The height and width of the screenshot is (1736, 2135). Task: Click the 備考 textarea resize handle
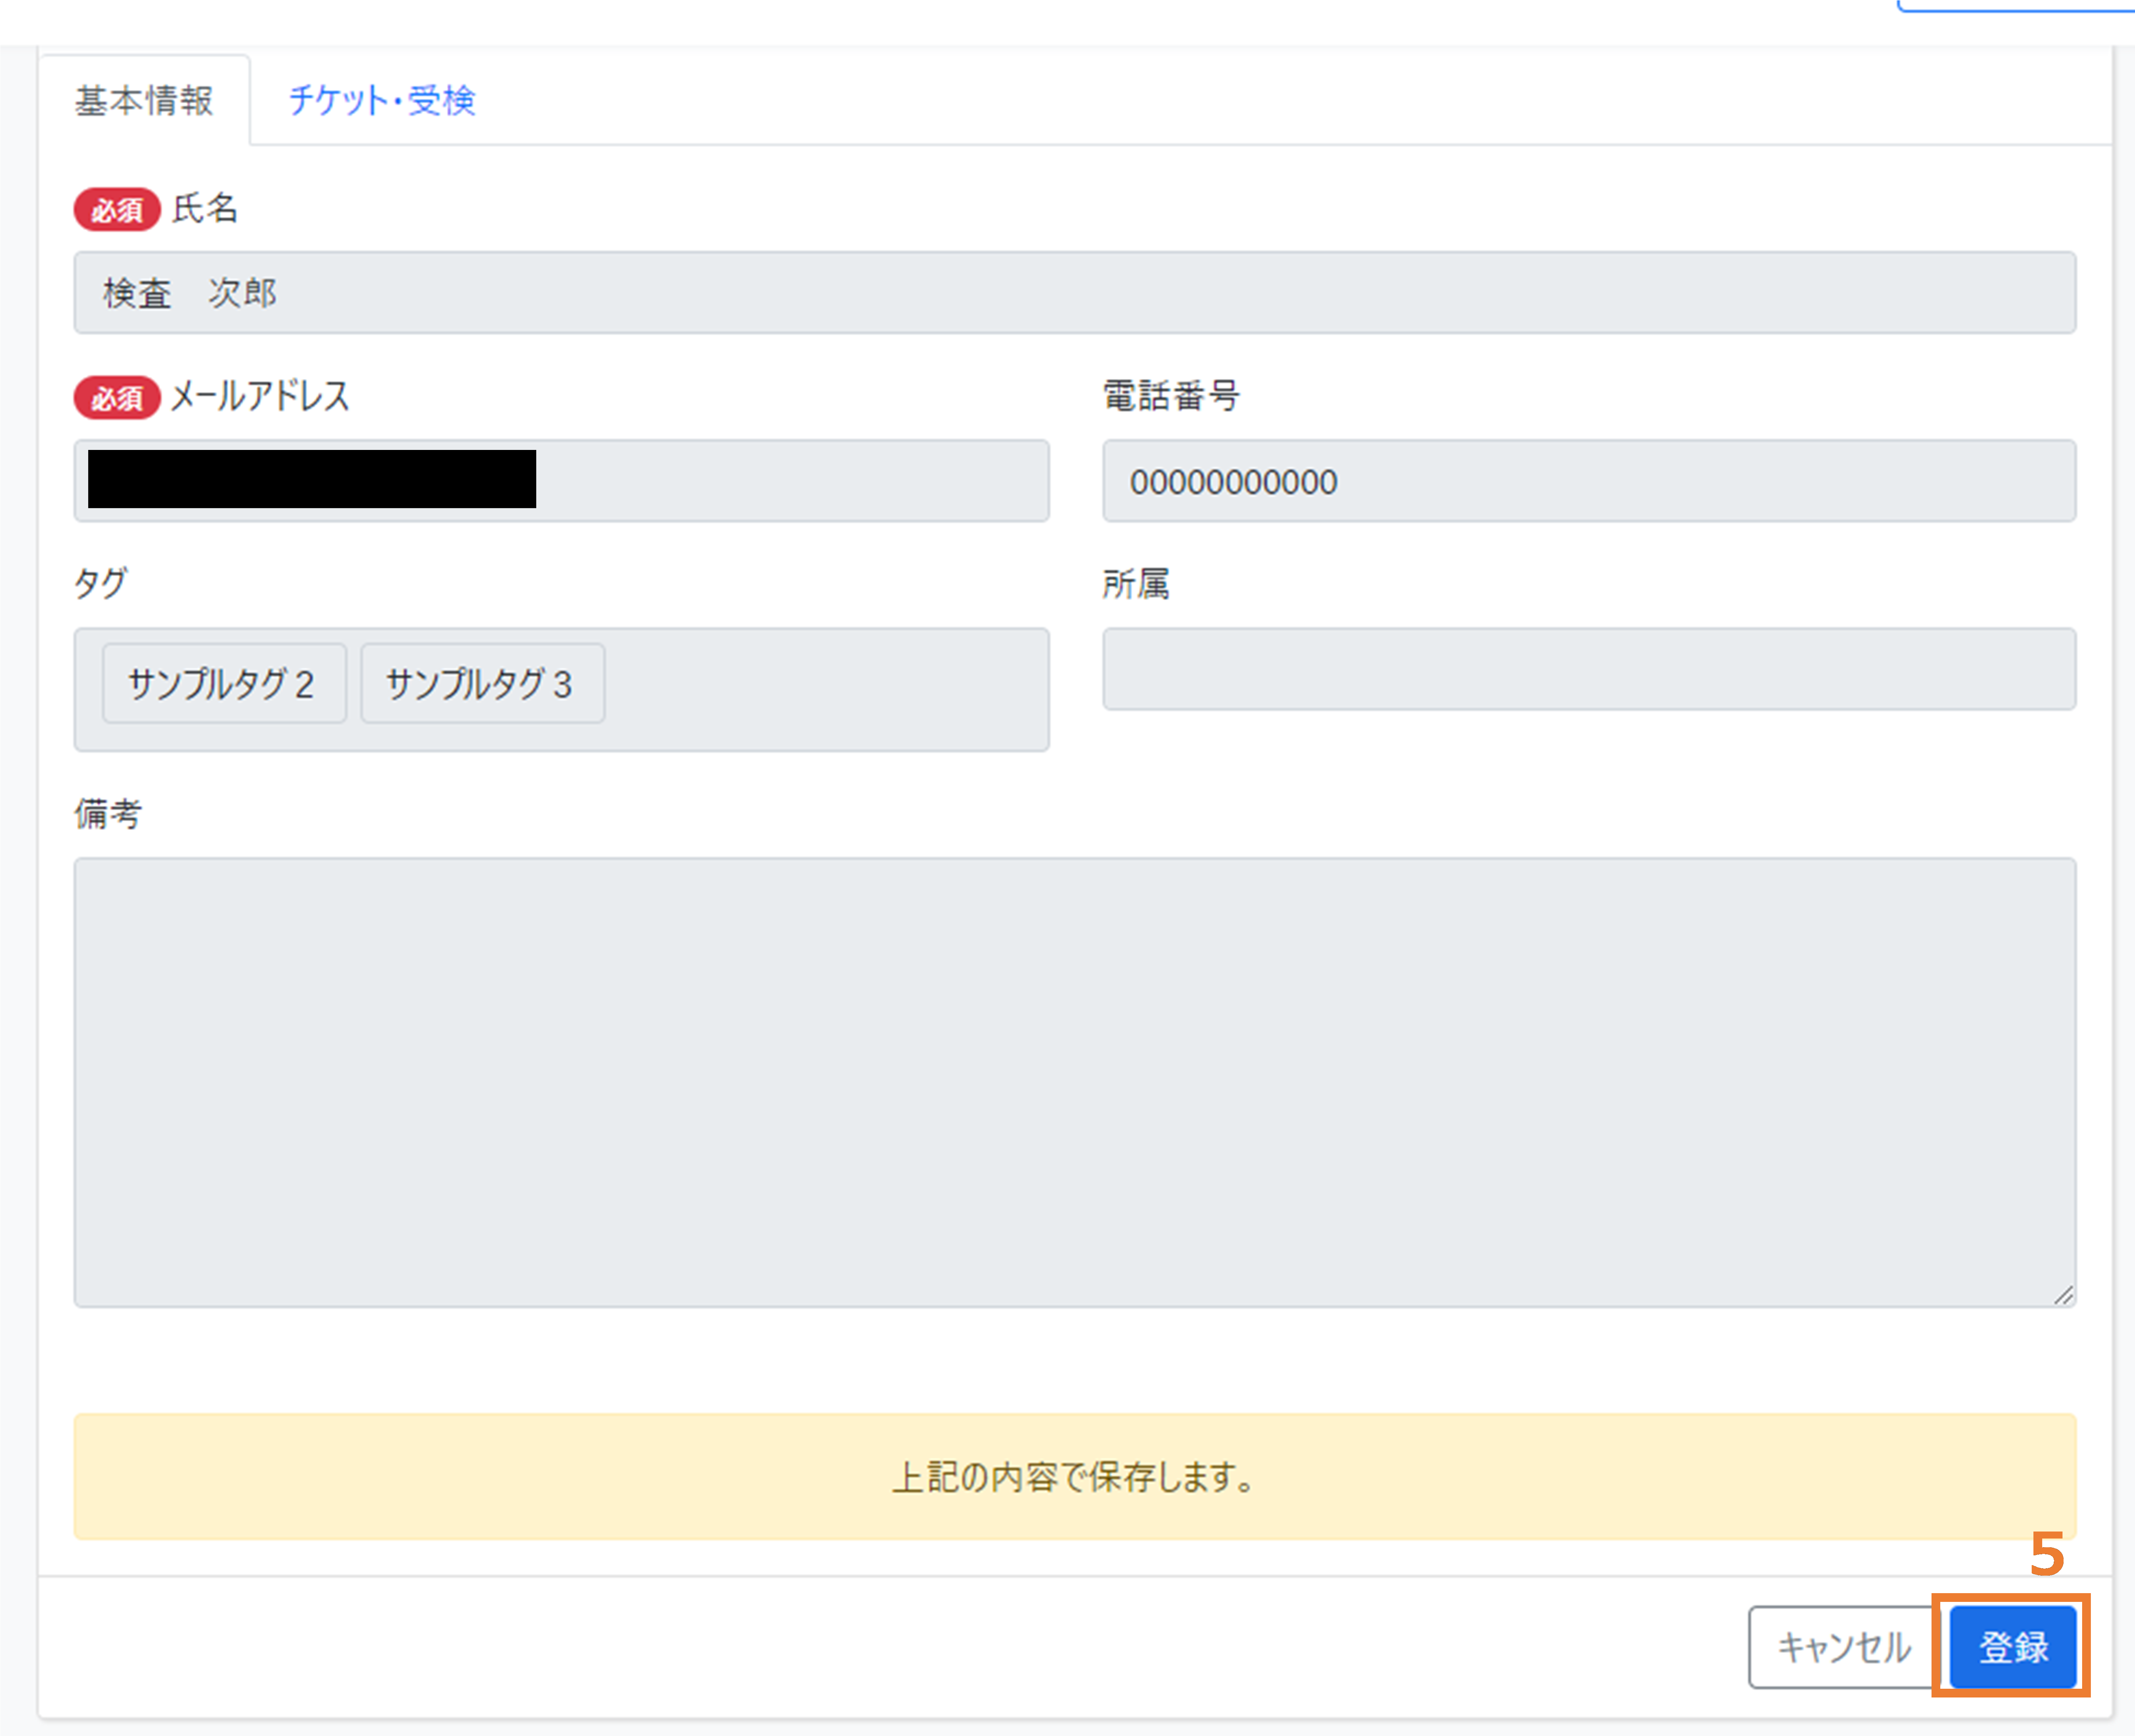[x=2064, y=1295]
